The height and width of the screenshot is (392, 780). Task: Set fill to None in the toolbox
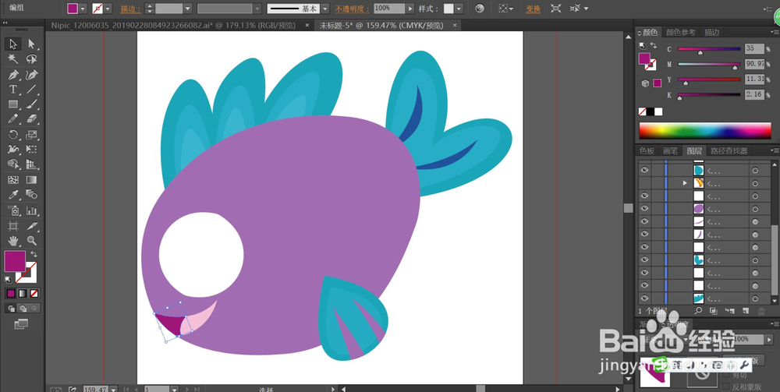point(34,294)
